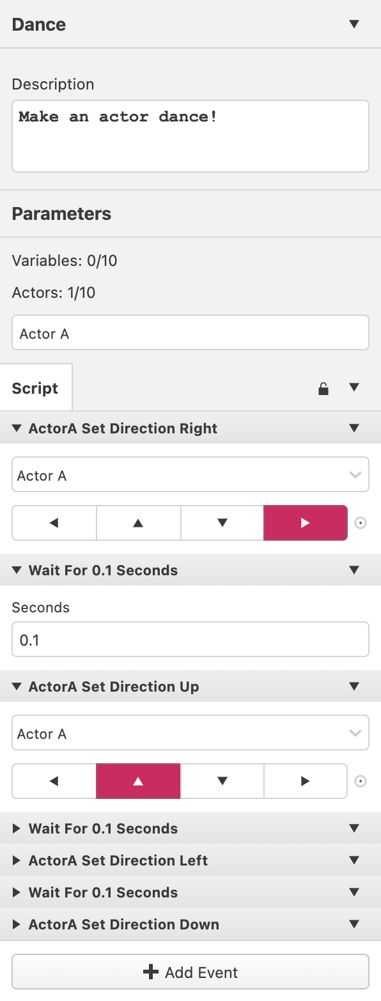
Task: Set first event direction to left arrow
Action: [x=54, y=523]
